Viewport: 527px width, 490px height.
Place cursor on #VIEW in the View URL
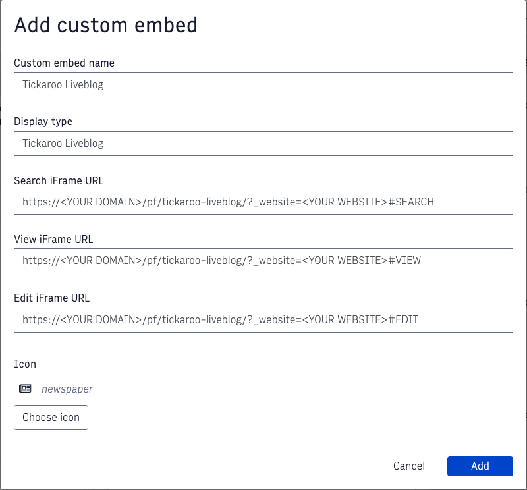[x=404, y=261]
